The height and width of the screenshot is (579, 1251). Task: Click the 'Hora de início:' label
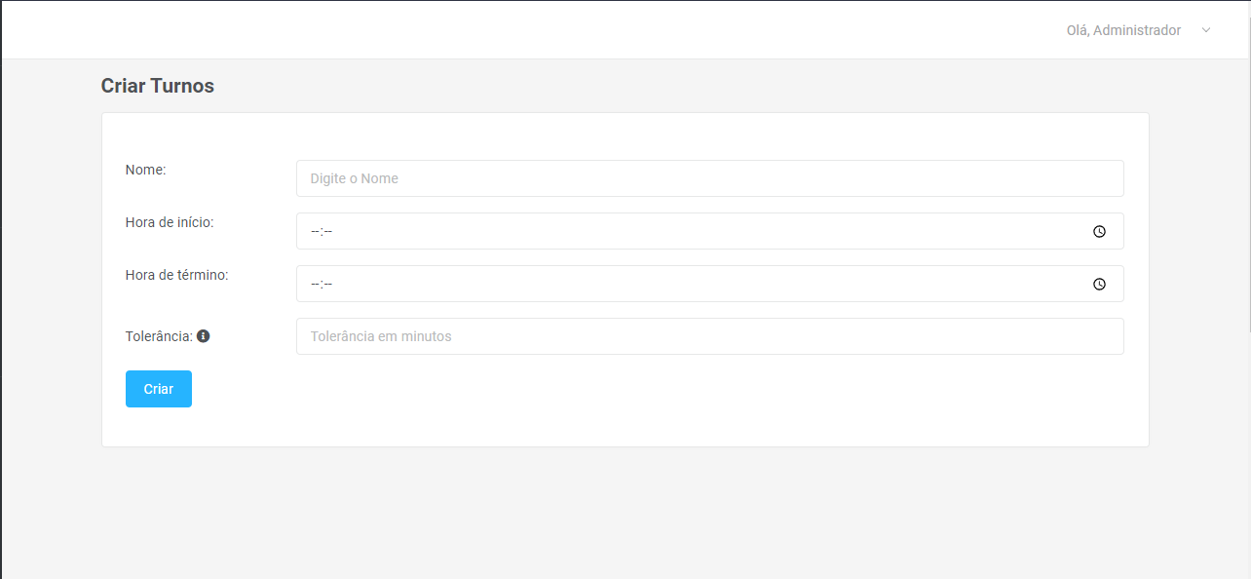(x=170, y=222)
